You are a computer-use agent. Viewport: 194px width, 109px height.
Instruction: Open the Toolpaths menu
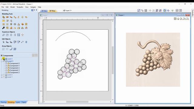20,7
